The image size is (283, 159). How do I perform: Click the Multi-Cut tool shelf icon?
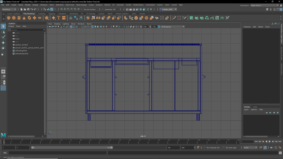(174, 18)
